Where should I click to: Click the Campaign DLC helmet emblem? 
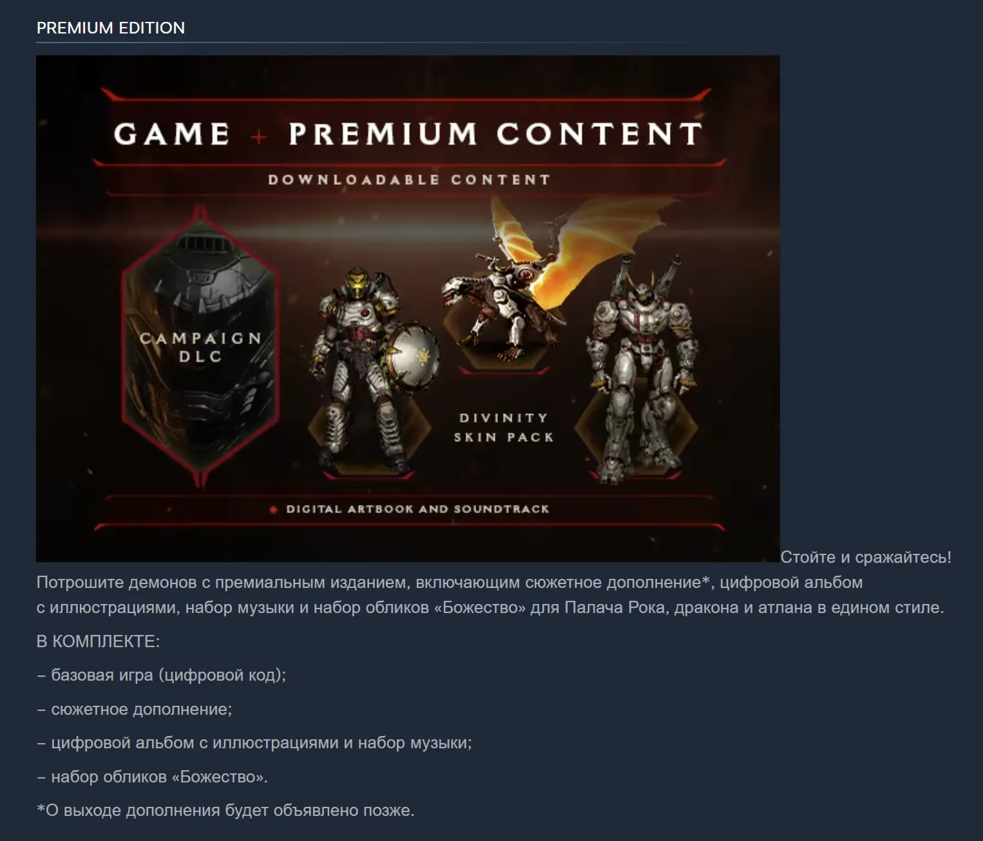(200, 348)
